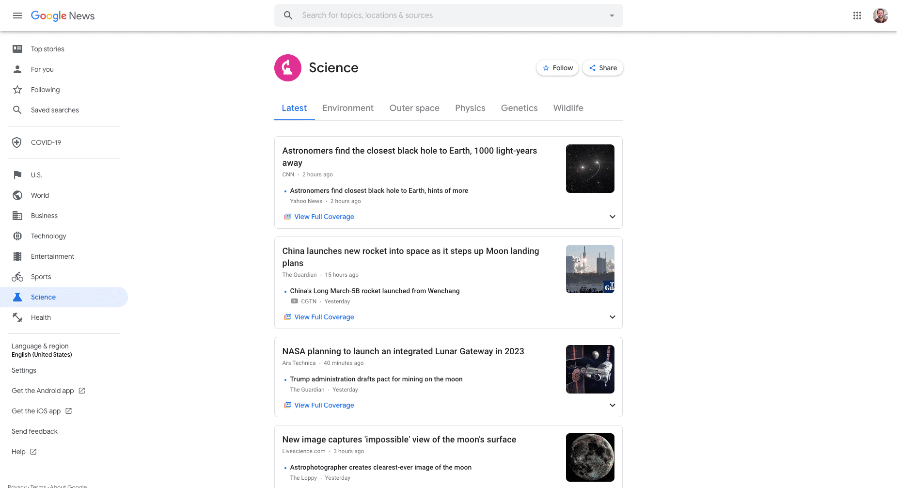Image resolution: width=897 pixels, height=488 pixels.
Task: Open the advanced search dropdown arrow
Action: (611, 15)
